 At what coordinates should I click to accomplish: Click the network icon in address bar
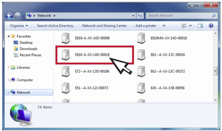[29, 15]
